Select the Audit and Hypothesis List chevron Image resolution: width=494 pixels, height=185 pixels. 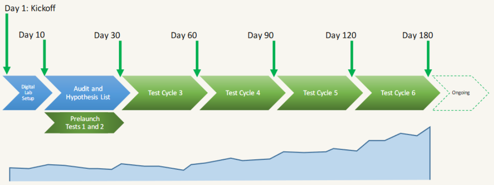pyautogui.click(x=87, y=93)
